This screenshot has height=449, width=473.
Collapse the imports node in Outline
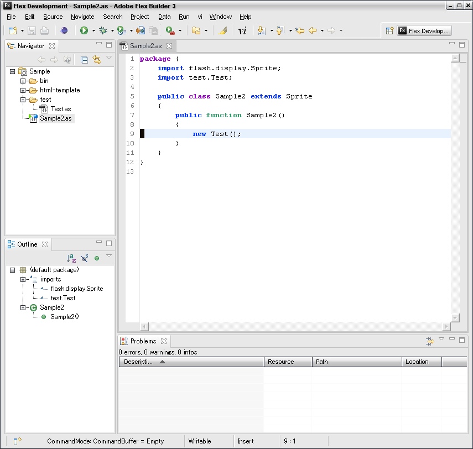[23, 279]
